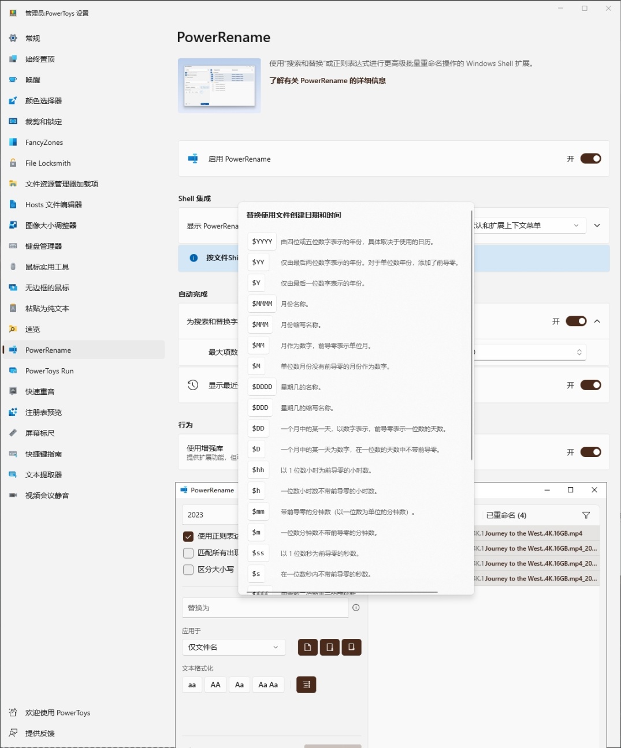This screenshot has width=621, height=748.
Task: Select the $MM month number token
Action: point(258,345)
